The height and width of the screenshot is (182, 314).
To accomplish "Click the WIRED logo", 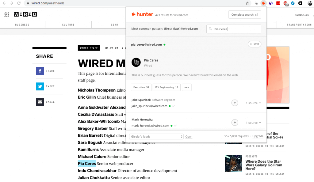I will (x=25, y=14).
